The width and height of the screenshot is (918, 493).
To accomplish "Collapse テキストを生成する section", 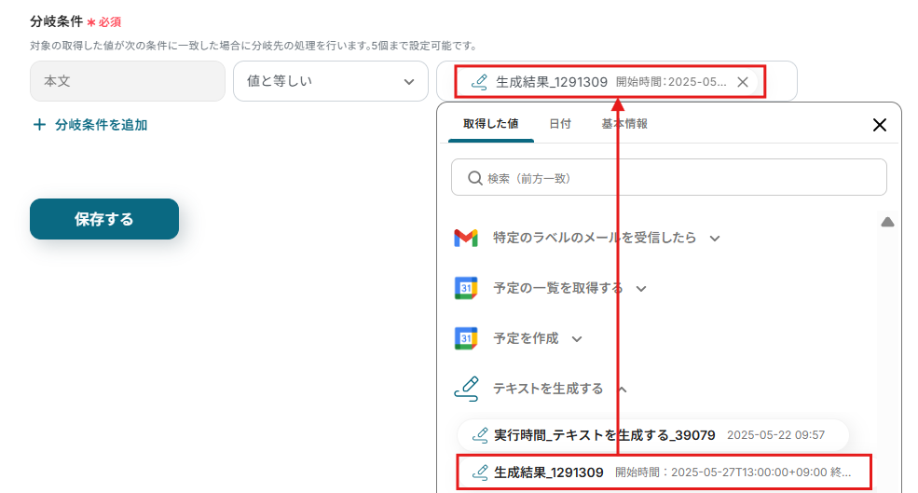I will (623, 390).
